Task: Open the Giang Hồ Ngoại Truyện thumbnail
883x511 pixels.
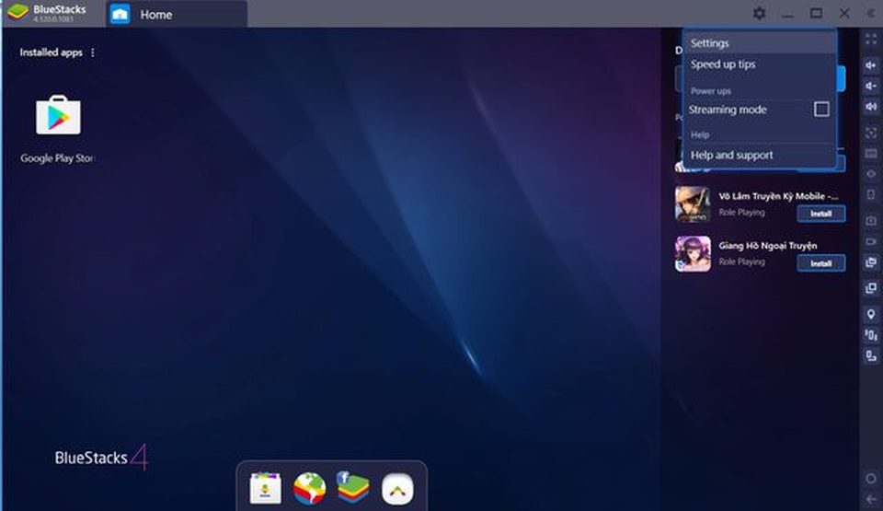Action: 693,254
